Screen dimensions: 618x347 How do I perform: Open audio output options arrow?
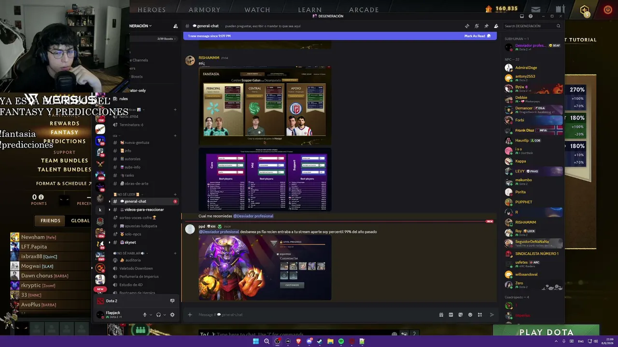pos(165,315)
